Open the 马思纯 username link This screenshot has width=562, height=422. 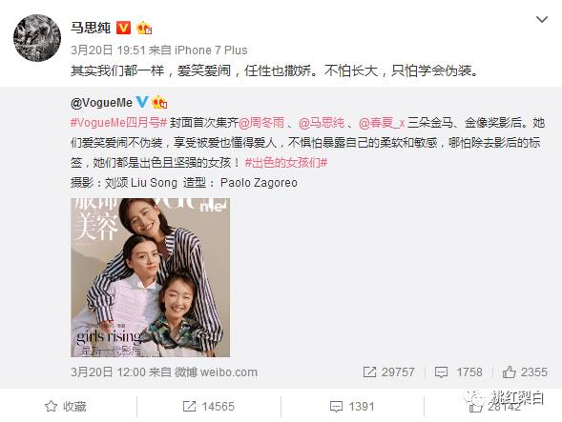(91, 28)
